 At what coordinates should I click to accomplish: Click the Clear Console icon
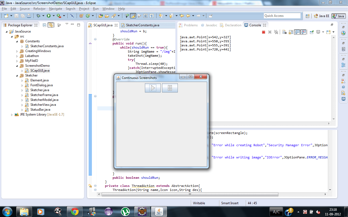[x=284, y=32]
